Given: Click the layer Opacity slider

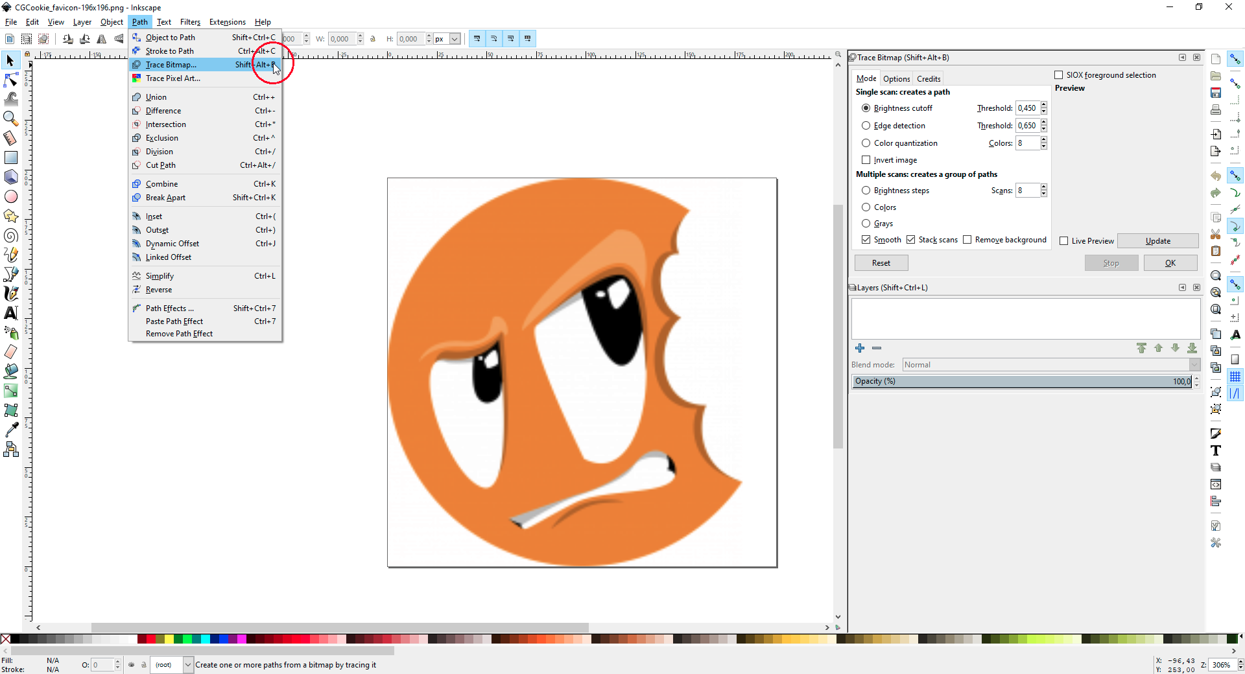Looking at the screenshot, I should coord(1023,381).
